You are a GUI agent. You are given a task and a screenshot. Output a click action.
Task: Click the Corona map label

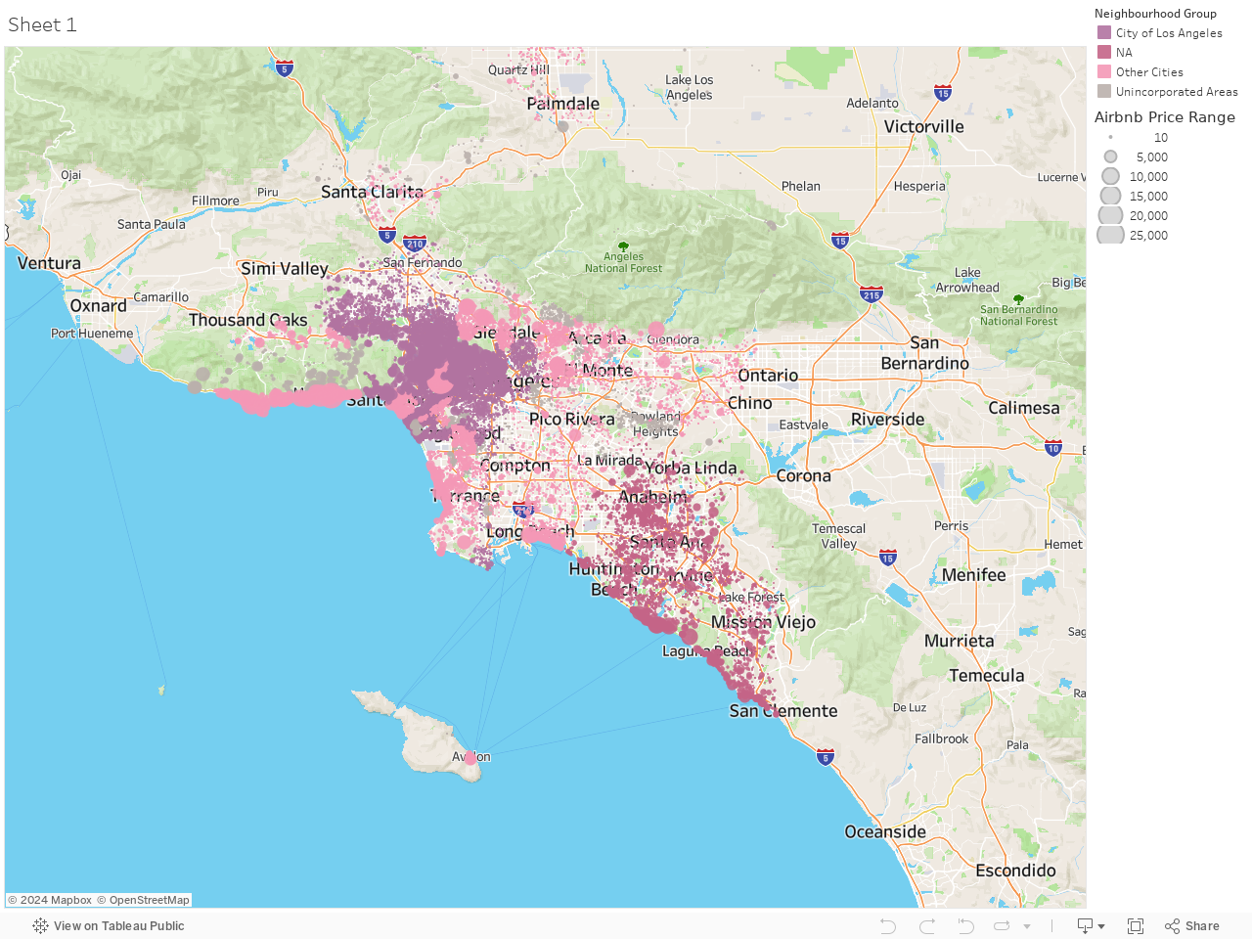click(803, 476)
